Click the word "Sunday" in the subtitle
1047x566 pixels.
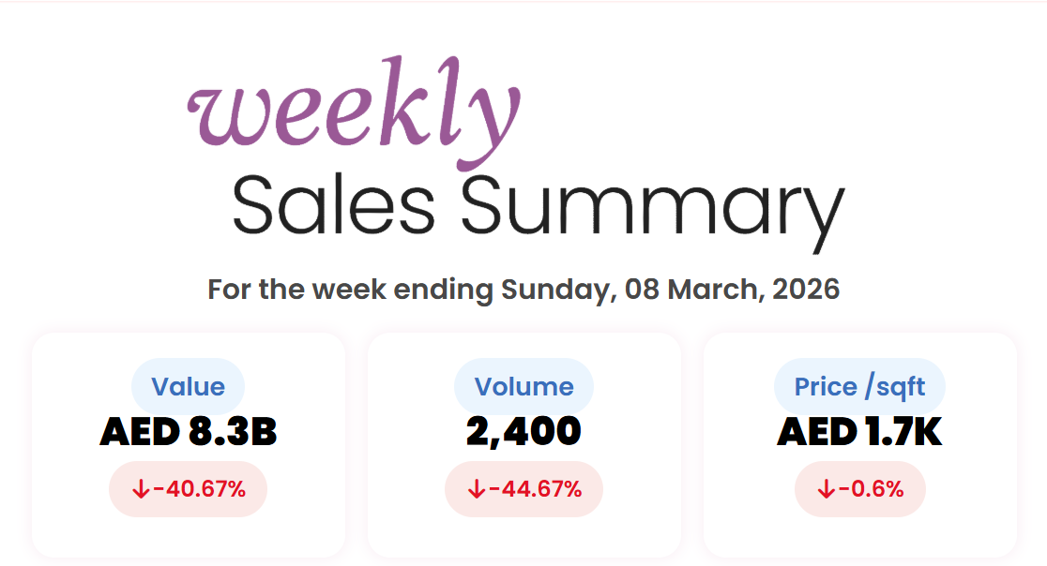(555, 289)
